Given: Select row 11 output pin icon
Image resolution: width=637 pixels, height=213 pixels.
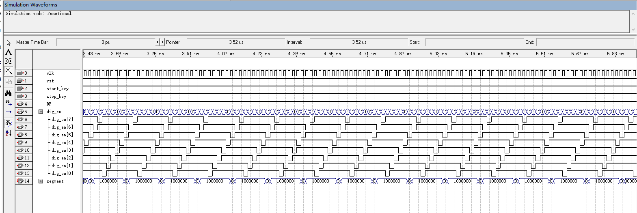Looking at the screenshot, I should (20, 158).
